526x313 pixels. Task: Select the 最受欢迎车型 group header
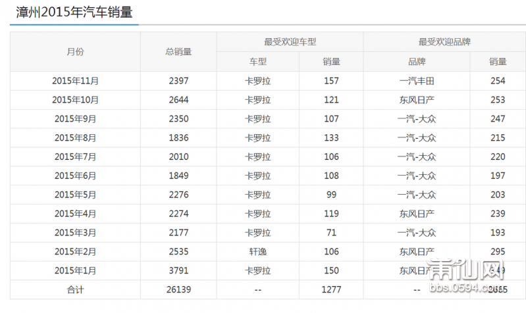(x=290, y=42)
